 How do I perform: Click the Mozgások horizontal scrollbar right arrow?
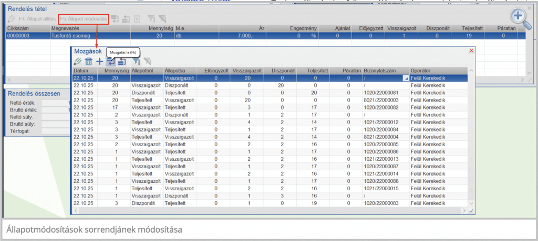[x=464, y=211]
